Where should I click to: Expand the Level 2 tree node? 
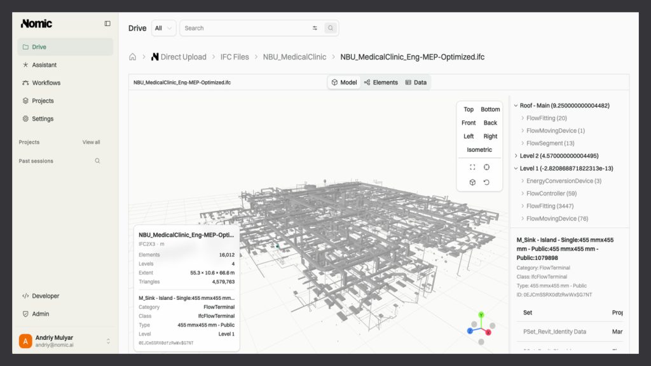pyautogui.click(x=516, y=156)
